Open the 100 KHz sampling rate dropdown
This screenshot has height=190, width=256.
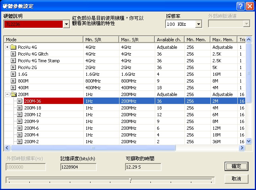pos(198,24)
